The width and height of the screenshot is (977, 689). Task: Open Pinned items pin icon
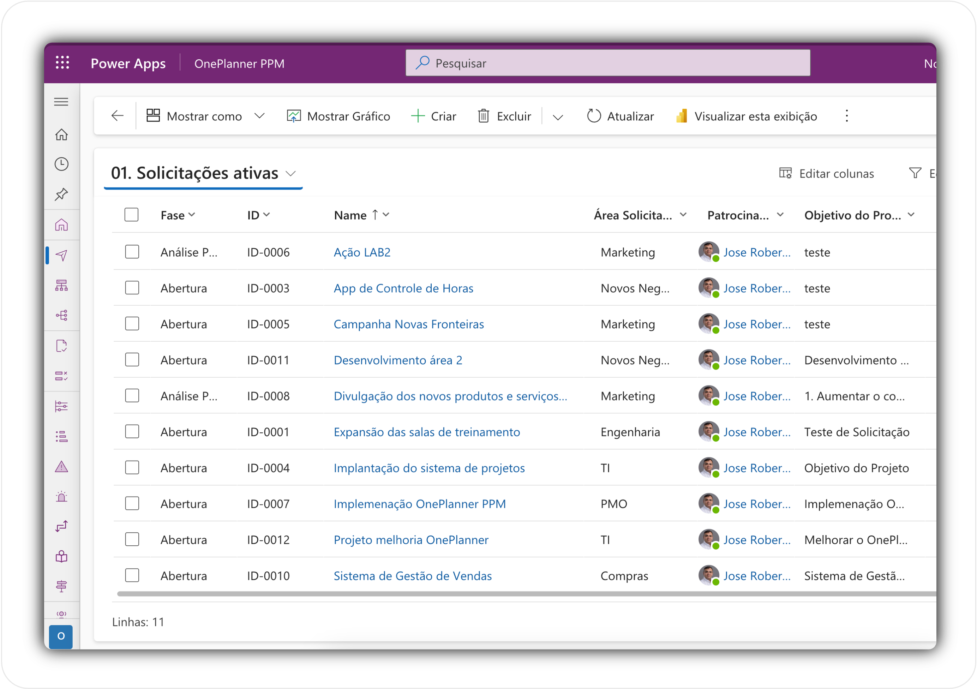click(61, 194)
